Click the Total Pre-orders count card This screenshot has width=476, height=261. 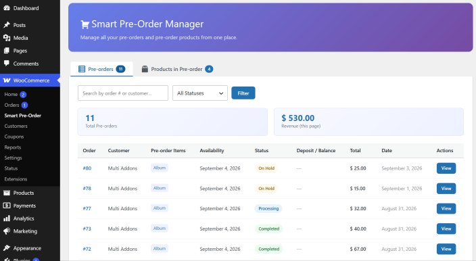[x=172, y=122]
